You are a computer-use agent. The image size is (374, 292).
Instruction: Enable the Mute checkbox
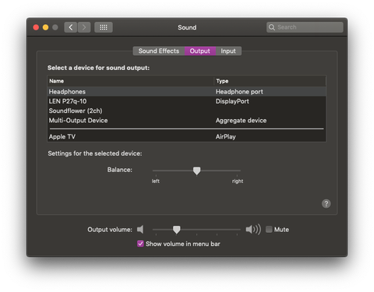tap(269, 230)
